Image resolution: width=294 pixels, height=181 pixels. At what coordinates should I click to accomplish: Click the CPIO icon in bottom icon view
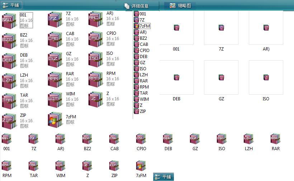point(141,139)
